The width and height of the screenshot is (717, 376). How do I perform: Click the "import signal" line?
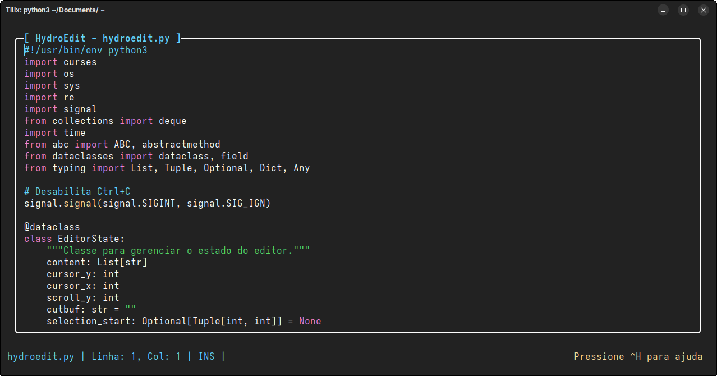61,109
